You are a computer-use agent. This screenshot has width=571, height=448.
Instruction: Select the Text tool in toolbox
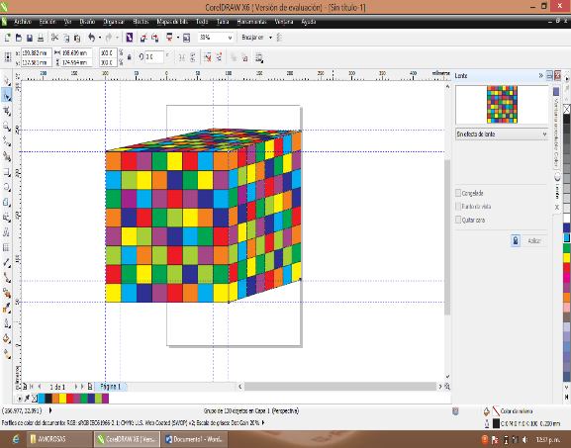(7, 232)
